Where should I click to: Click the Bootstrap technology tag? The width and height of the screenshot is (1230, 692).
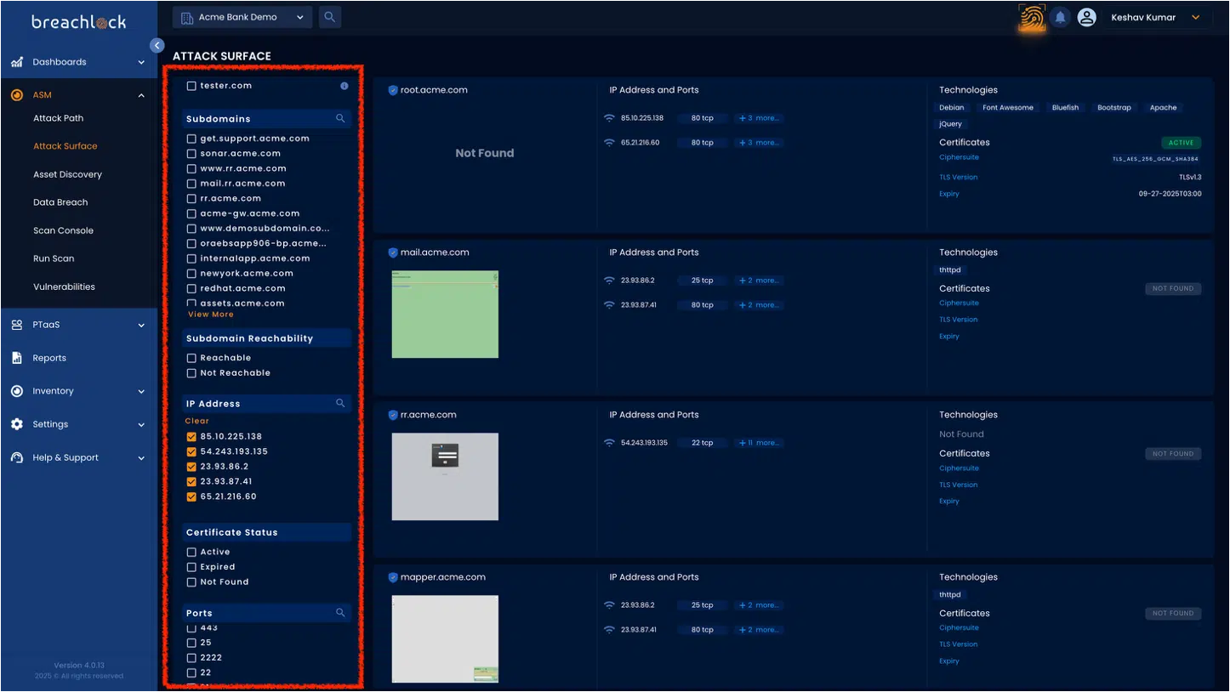[x=1114, y=108]
